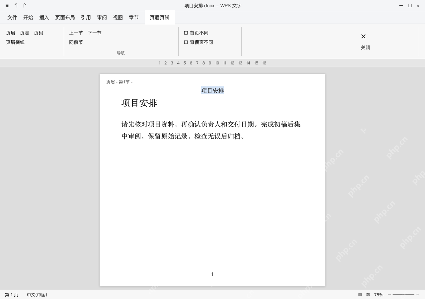Image resolution: width=425 pixels, height=299 pixels.
Task: Open the 文件 menu
Action: 12,18
